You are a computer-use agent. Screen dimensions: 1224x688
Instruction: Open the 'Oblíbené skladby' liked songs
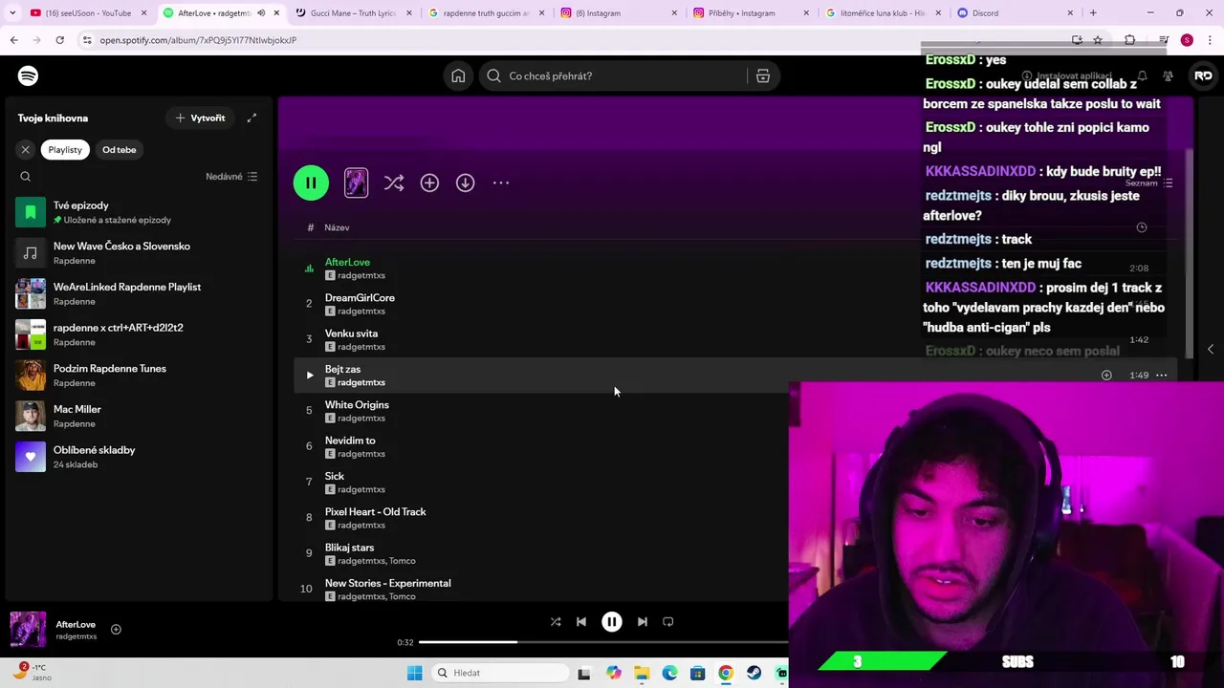[x=139, y=457]
